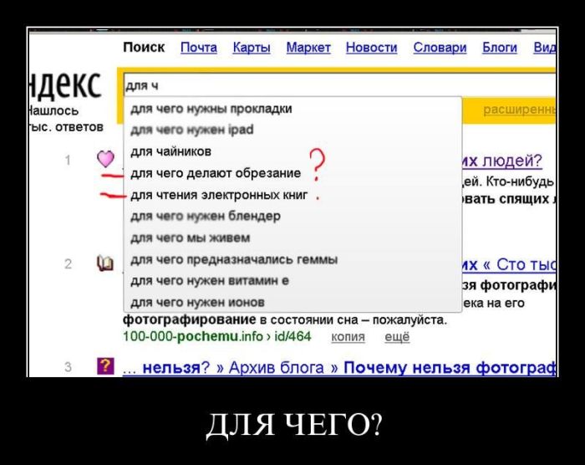Click the book favicon beside result 2
Screen dimensions: 585x465
(104, 264)
